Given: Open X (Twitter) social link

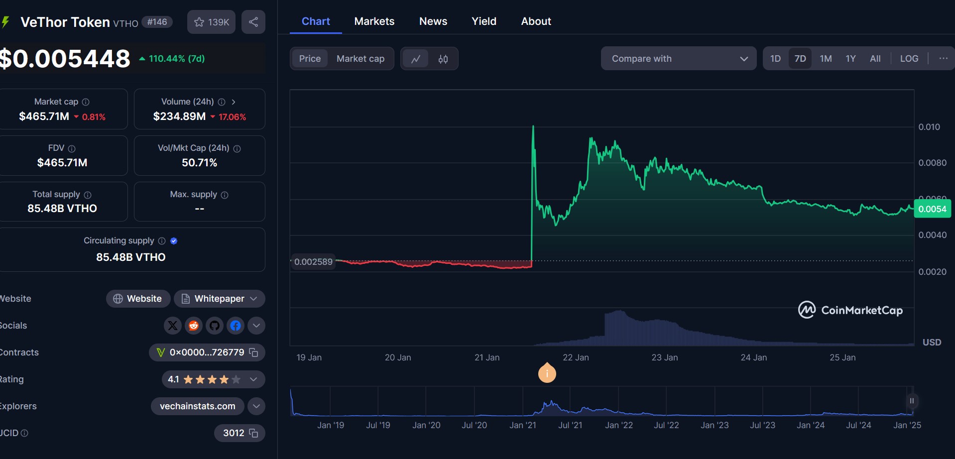Looking at the screenshot, I should tap(173, 326).
